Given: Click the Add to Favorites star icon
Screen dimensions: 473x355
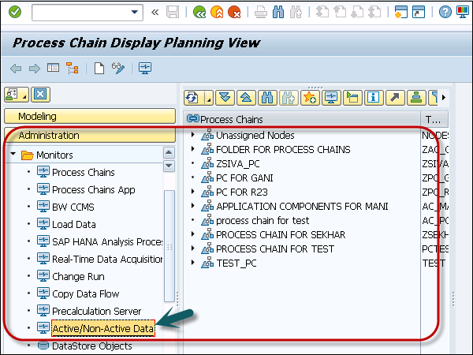Looking at the screenshot, I should [x=310, y=98].
